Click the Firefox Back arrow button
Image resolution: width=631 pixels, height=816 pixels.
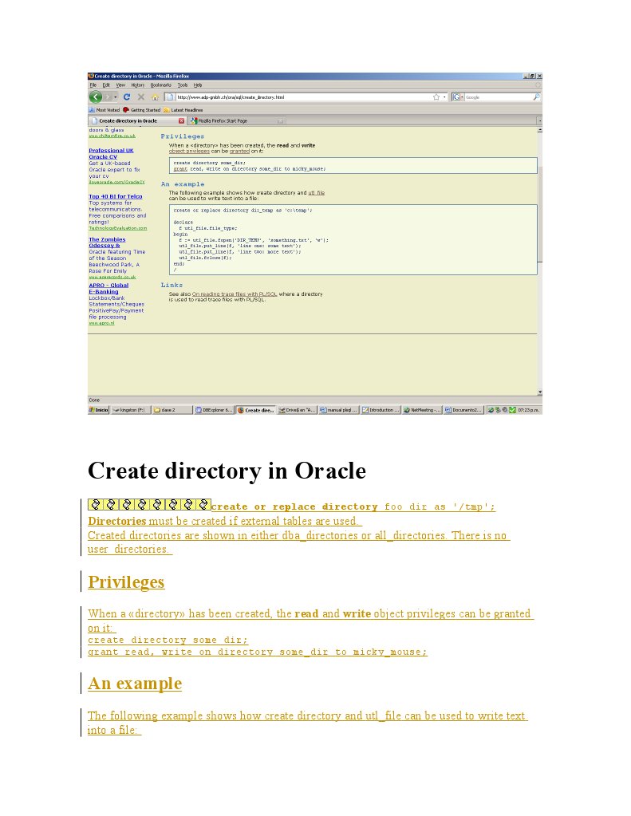pos(95,97)
